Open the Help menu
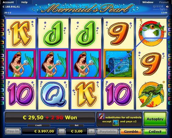The image size is (172, 138). 24,2
